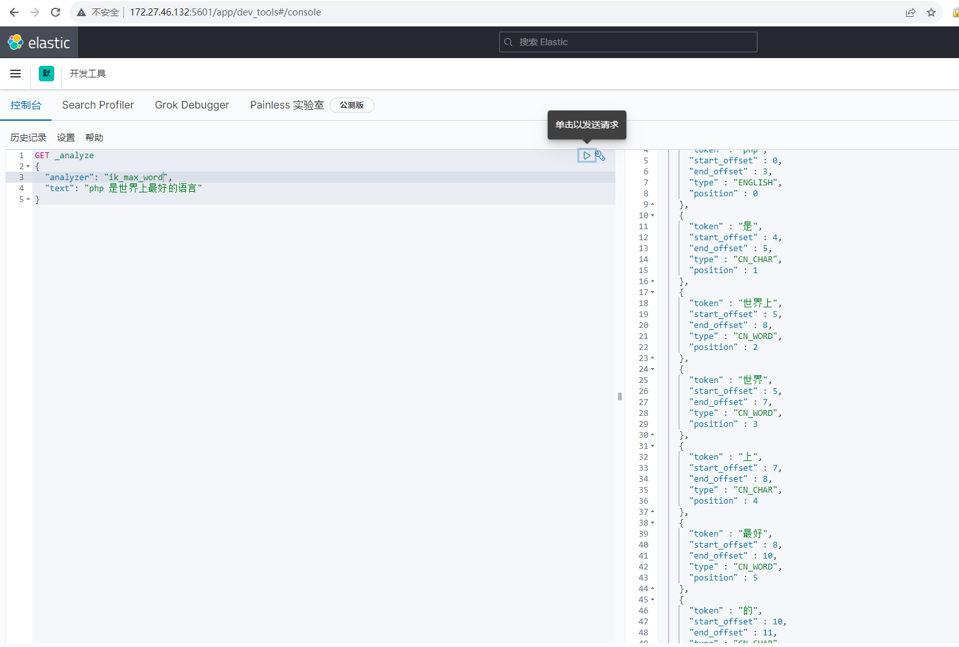Click the green space avatar icon
Image resolution: width=959 pixels, height=647 pixels.
point(46,74)
